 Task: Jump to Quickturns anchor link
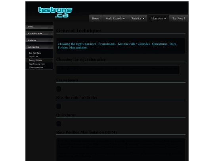coord(160,44)
